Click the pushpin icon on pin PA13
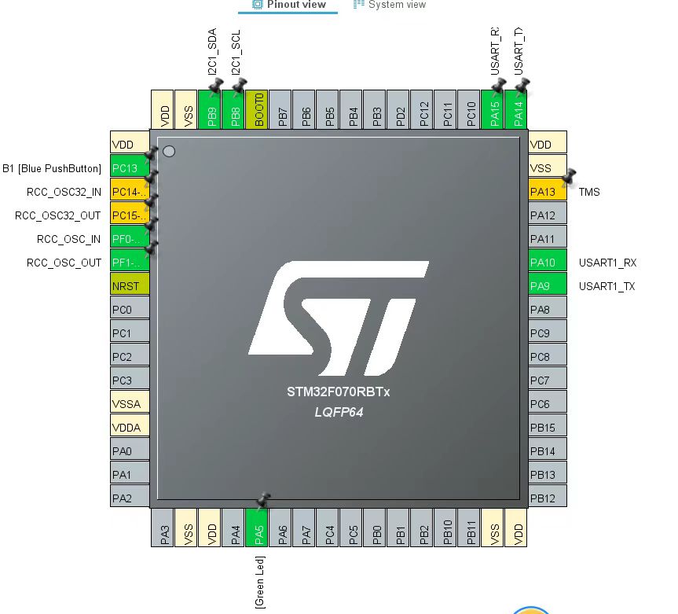Image resolution: width=678 pixels, height=614 pixels. point(569,176)
